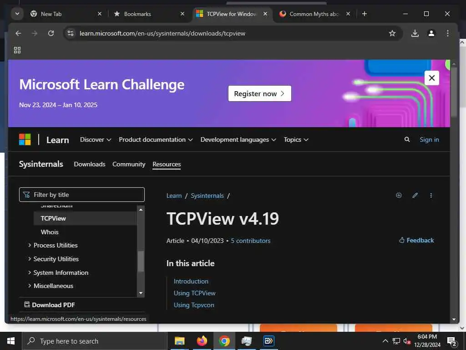Expand the Miscellaneous node
The width and height of the screenshot is (466, 350).
point(51,286)
